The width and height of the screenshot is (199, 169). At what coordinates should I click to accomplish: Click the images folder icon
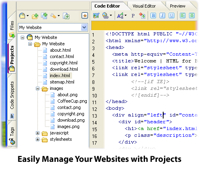click(x=45, y=89)
